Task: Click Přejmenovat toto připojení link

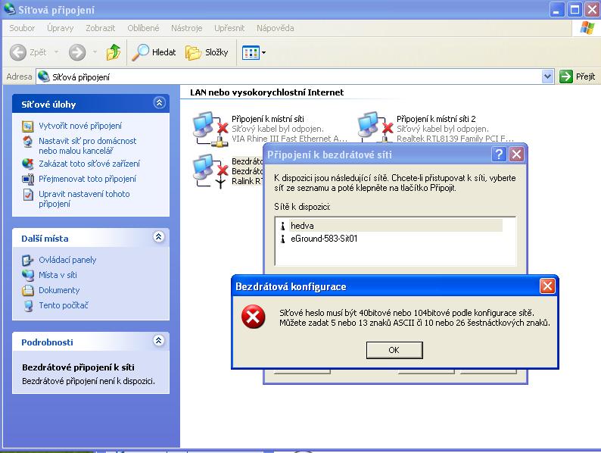Action: click(87, 179)
